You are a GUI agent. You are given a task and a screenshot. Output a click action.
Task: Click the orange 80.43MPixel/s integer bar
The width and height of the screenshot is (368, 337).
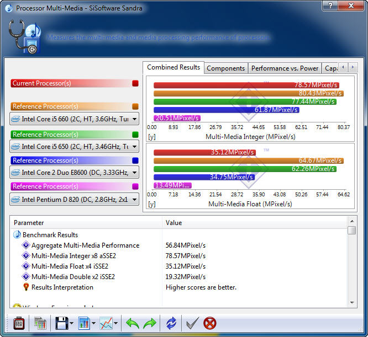[249, 93]
